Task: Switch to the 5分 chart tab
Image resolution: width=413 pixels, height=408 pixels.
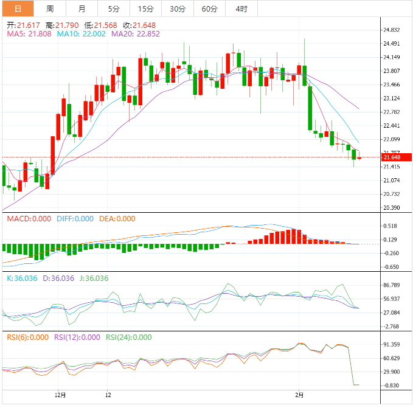Action: pyautogui.click(x=114, y=9)
